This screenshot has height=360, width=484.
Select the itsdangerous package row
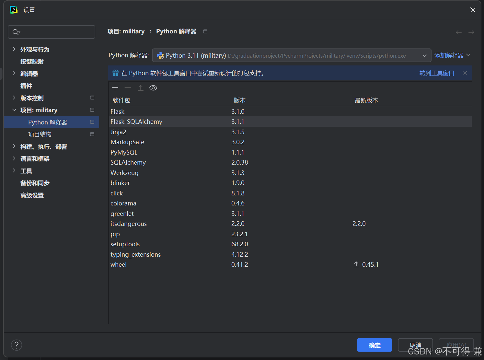pos(290,224)
